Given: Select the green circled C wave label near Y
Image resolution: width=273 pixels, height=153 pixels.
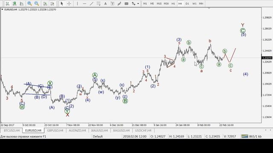Looking at the screenshot, I should (x=243, y=31).
